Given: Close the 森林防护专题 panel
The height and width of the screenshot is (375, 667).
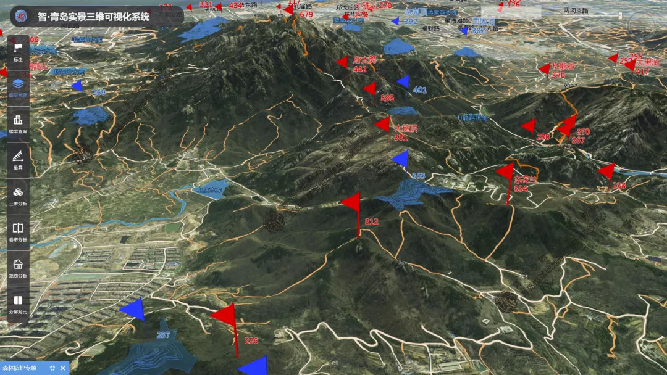Looking at the screenshot, I should click(x=62, y=368).
